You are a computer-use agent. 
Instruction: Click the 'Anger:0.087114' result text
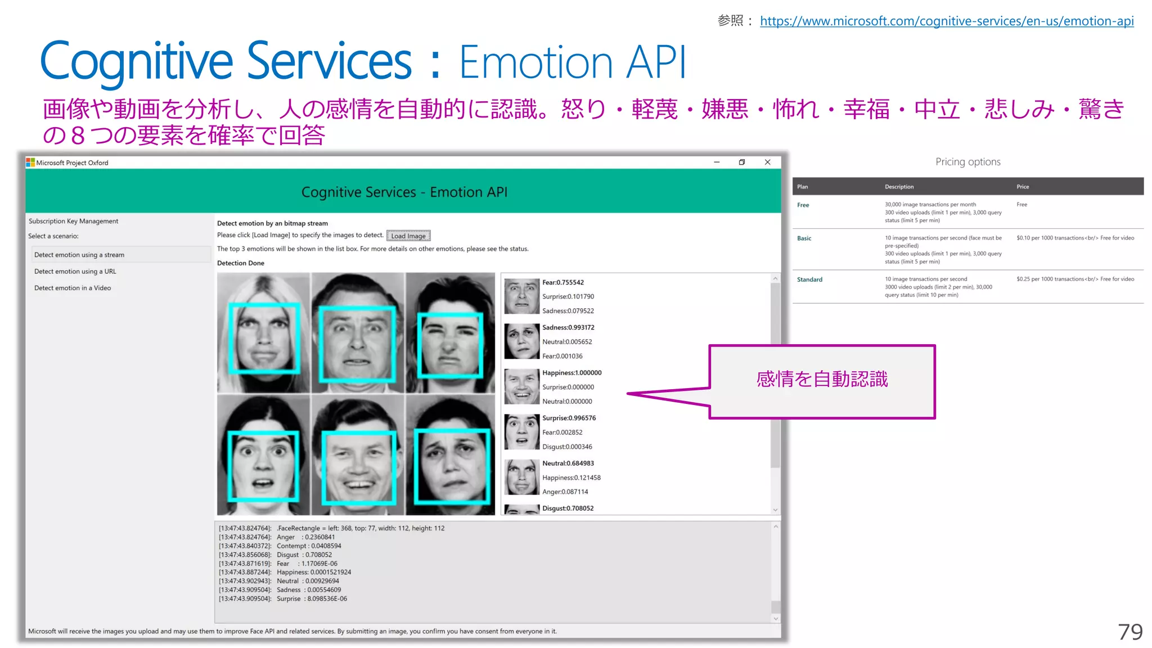tap(565, 492)
